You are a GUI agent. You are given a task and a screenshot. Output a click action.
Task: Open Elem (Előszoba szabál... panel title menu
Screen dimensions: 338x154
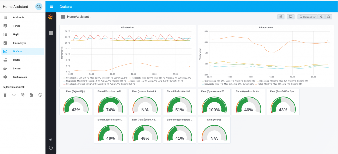point(110,91)
